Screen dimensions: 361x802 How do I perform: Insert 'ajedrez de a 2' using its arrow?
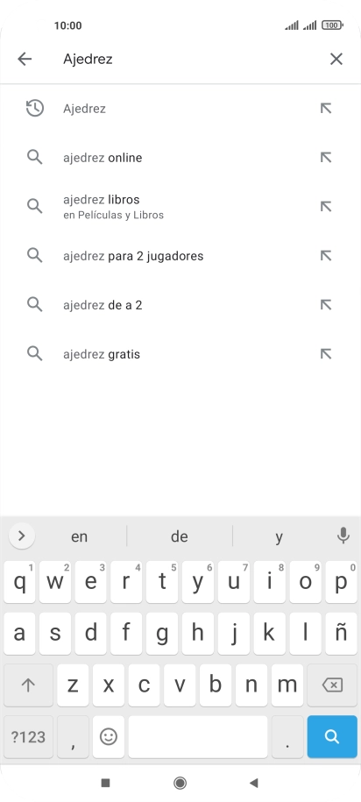click(x=326, y=305)
